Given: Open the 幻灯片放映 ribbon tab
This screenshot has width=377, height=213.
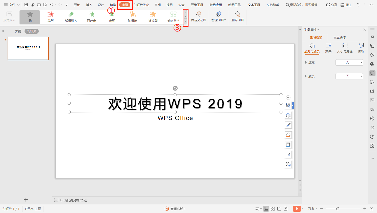Looking at the screenshot, I should click(141, 5).
